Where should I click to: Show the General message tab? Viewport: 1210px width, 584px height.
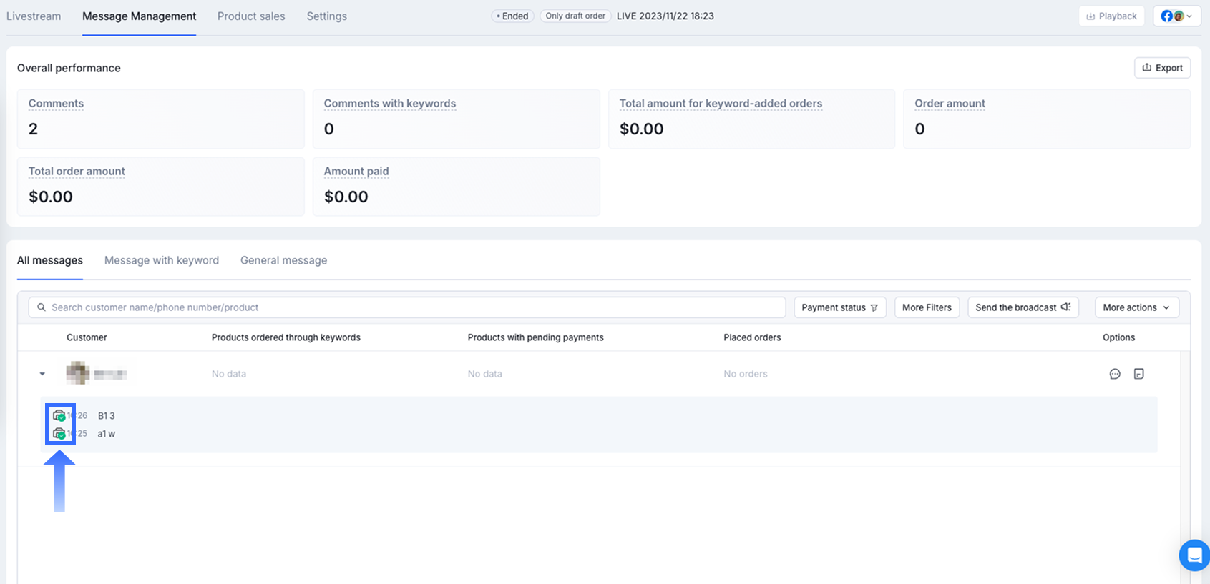pos(283,260)
